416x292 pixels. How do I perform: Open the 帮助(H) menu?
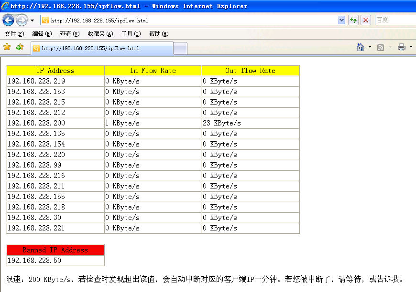tap(158, 34)
